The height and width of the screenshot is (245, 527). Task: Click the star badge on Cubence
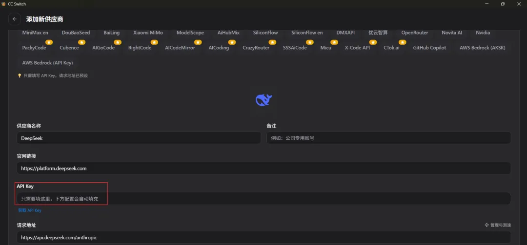(x=81, y=42)
